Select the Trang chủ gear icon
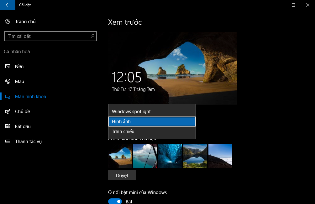 (x=8, y=21)
